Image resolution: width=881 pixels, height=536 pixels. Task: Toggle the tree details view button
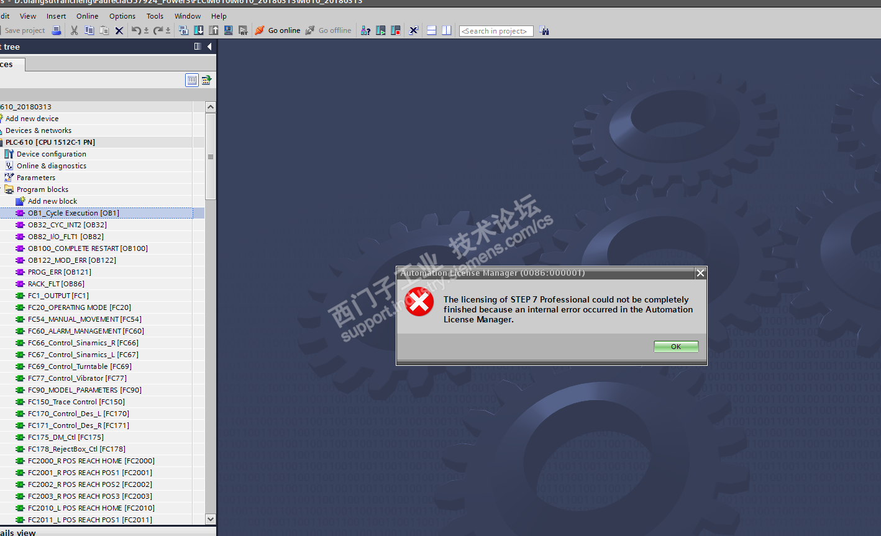[x=192, y=79]
